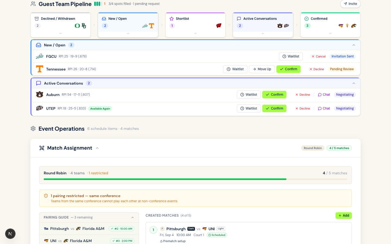Open the round N avatar badge
The height and width of the screenshot is (244, 391).
[x=10, y=234]
